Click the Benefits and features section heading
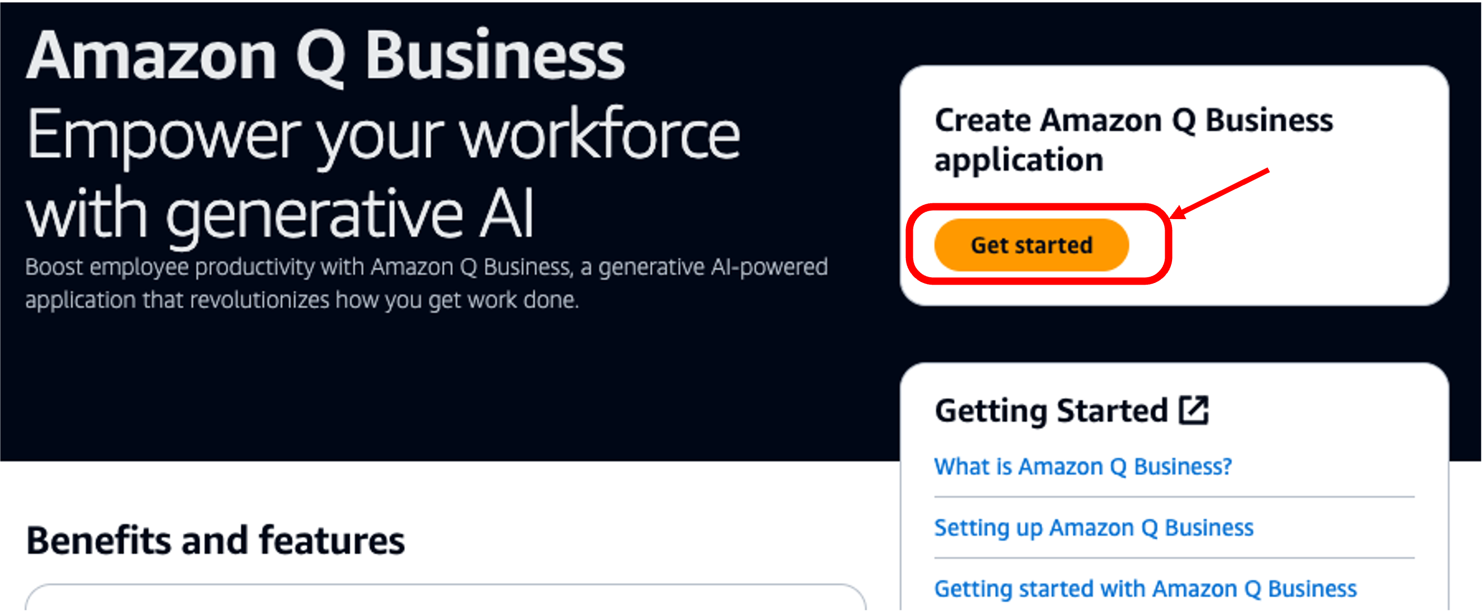Image resolution: width=1483 pixels, height=612 pixels. 216,540
